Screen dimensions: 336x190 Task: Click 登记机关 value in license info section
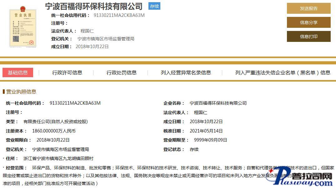[61, 149]
